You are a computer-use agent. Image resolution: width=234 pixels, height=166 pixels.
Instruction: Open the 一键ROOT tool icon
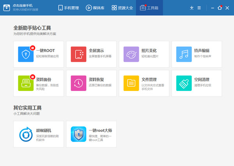coord(26,54)
